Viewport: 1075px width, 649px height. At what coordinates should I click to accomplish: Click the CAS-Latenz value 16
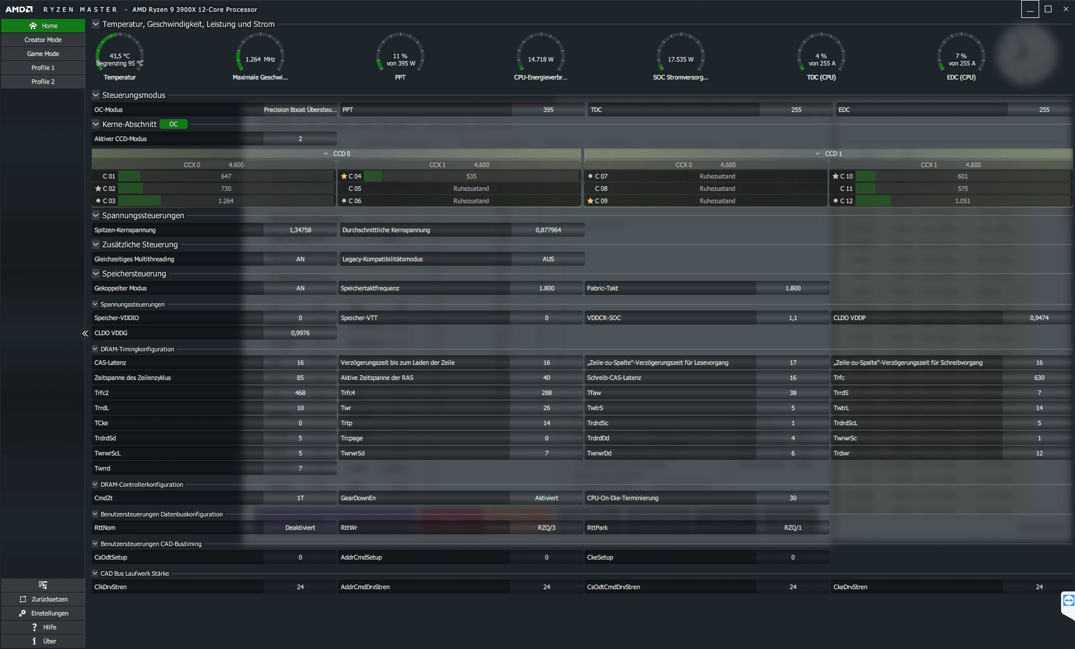(x=300, y=363)
